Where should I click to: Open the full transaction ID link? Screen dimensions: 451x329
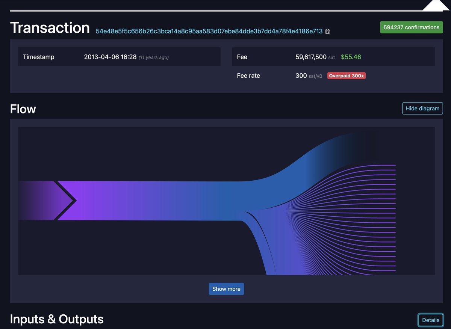tap(209, 31)
